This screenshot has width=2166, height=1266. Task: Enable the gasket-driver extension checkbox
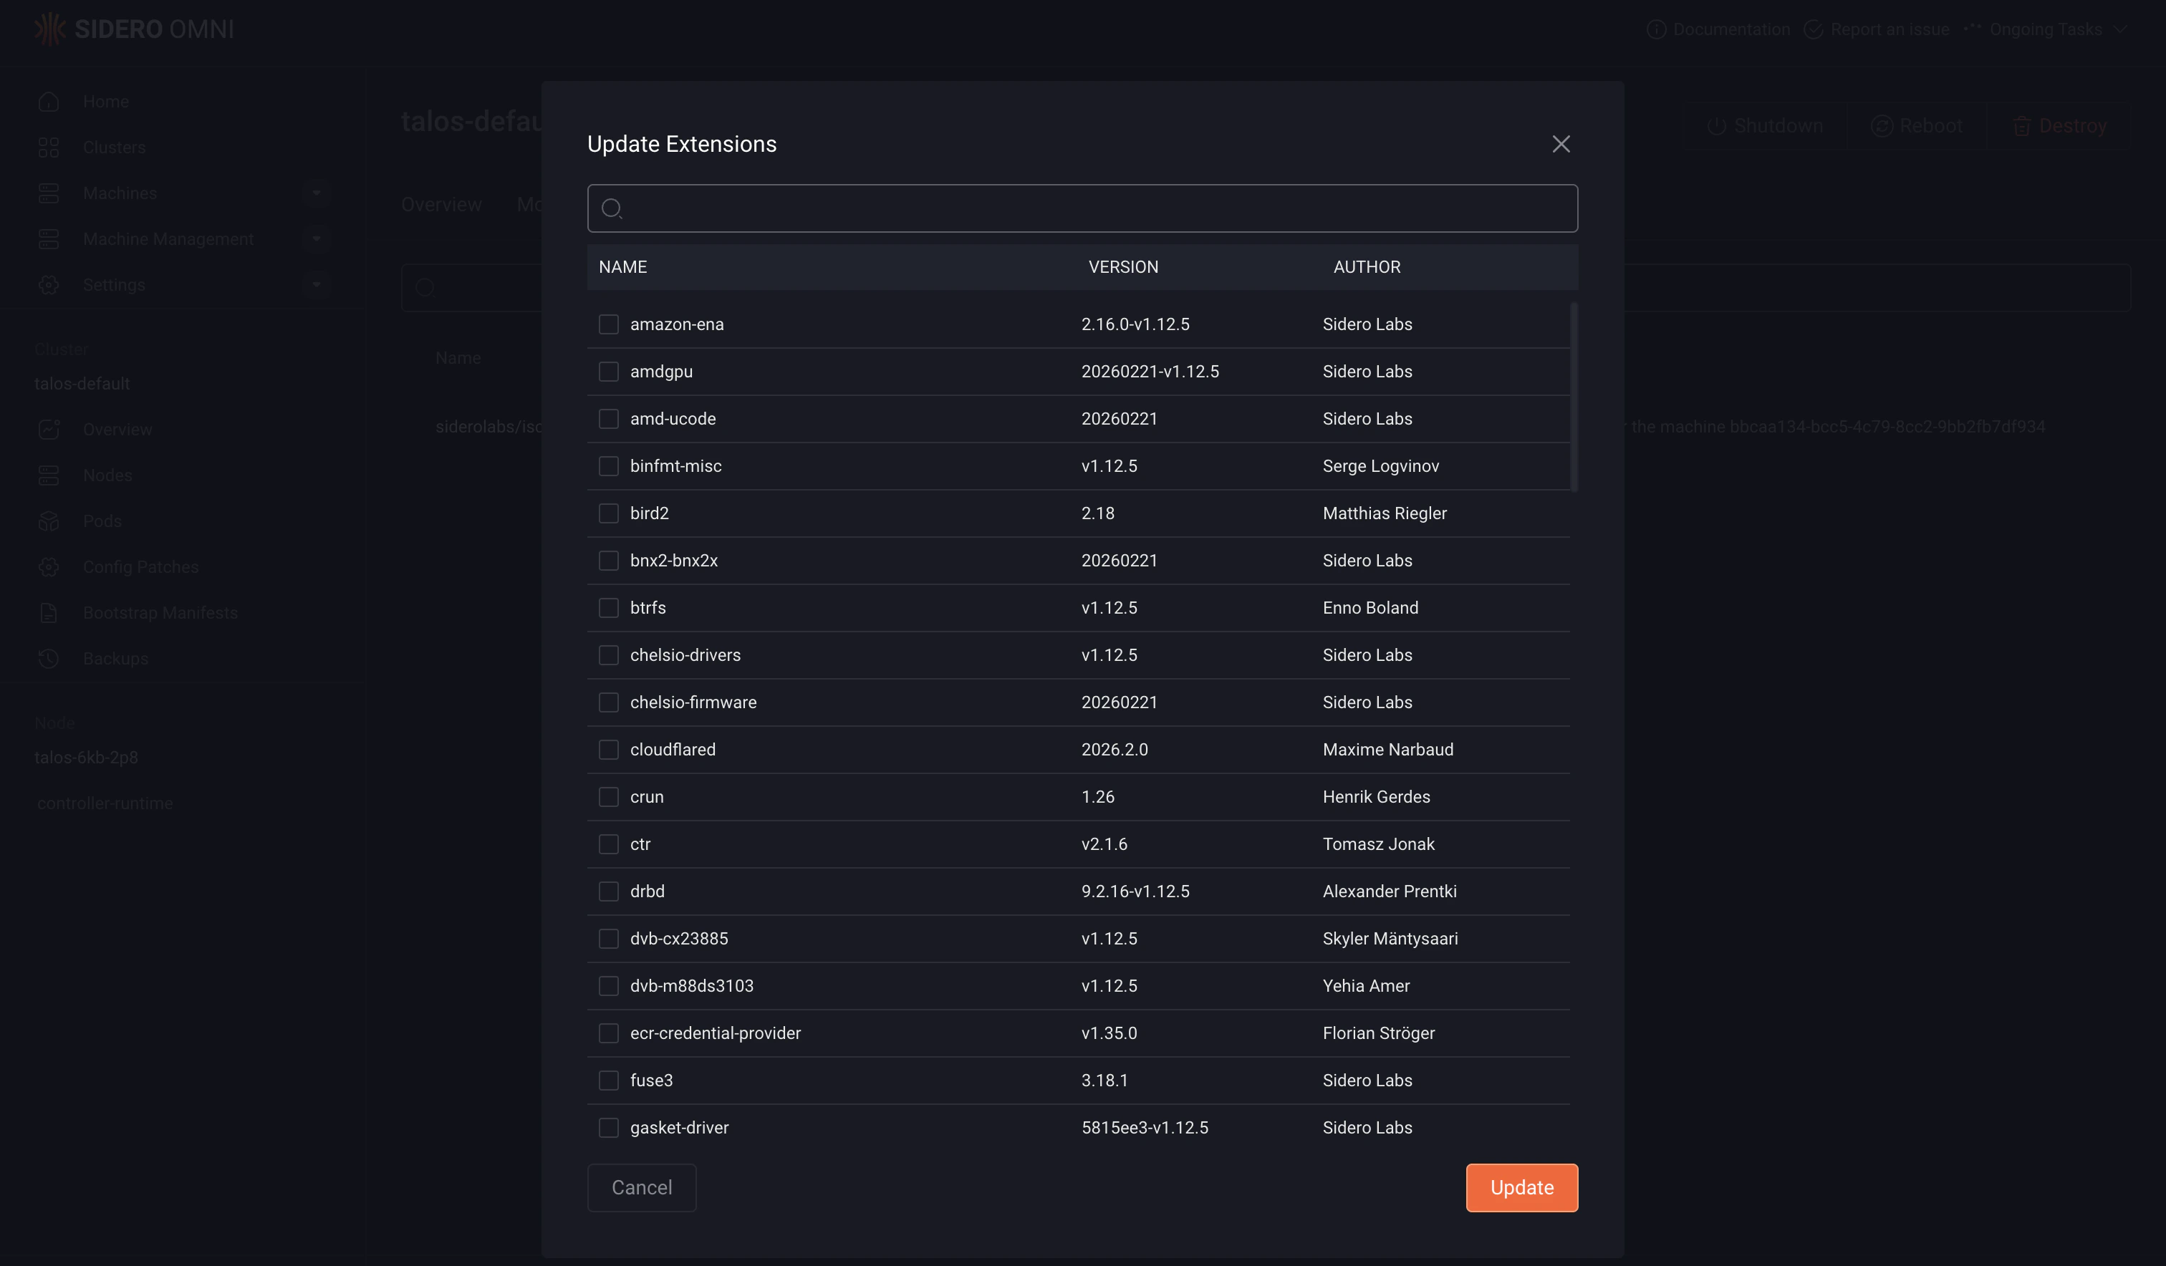(x=609, y=1127)
